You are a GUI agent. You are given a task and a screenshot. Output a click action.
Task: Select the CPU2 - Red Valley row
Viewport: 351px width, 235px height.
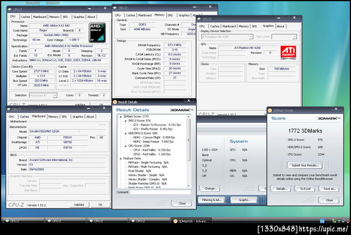coord(152,154)
